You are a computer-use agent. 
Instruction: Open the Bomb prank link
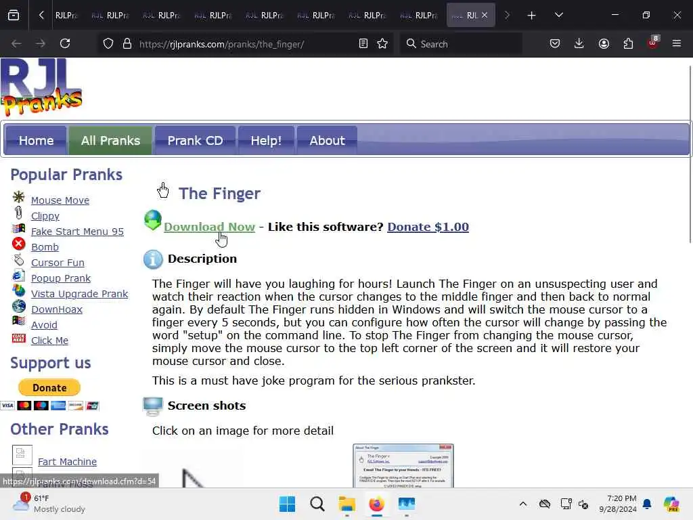point(45,246)
